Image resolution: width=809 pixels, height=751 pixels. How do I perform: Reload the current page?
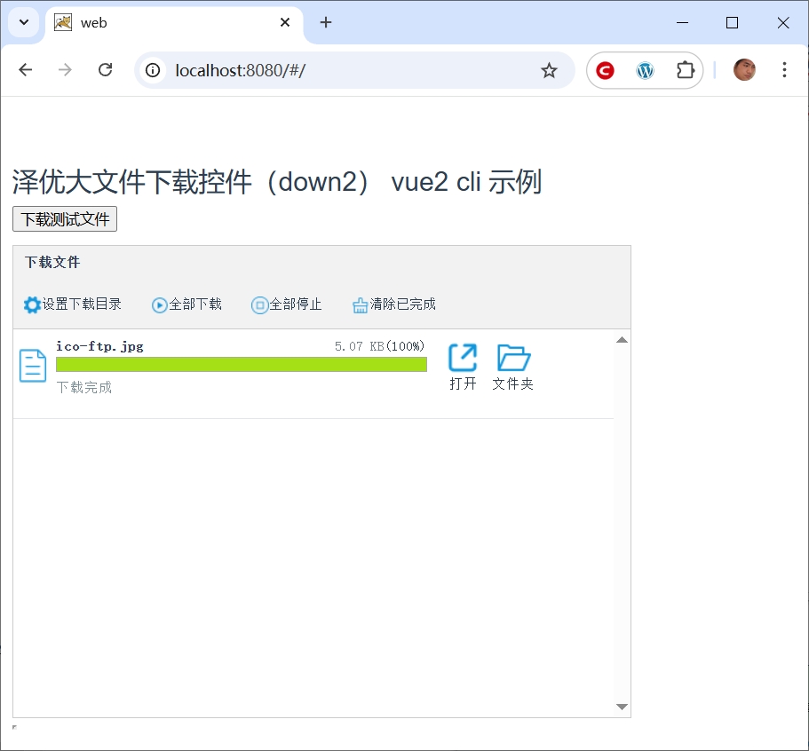105,70
